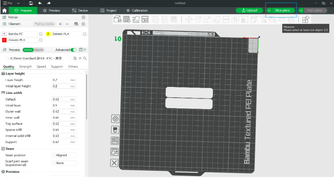334x179 pixels.
Task: Open filament 3 Generic PLA dropdown
Action: click(22, 40)
